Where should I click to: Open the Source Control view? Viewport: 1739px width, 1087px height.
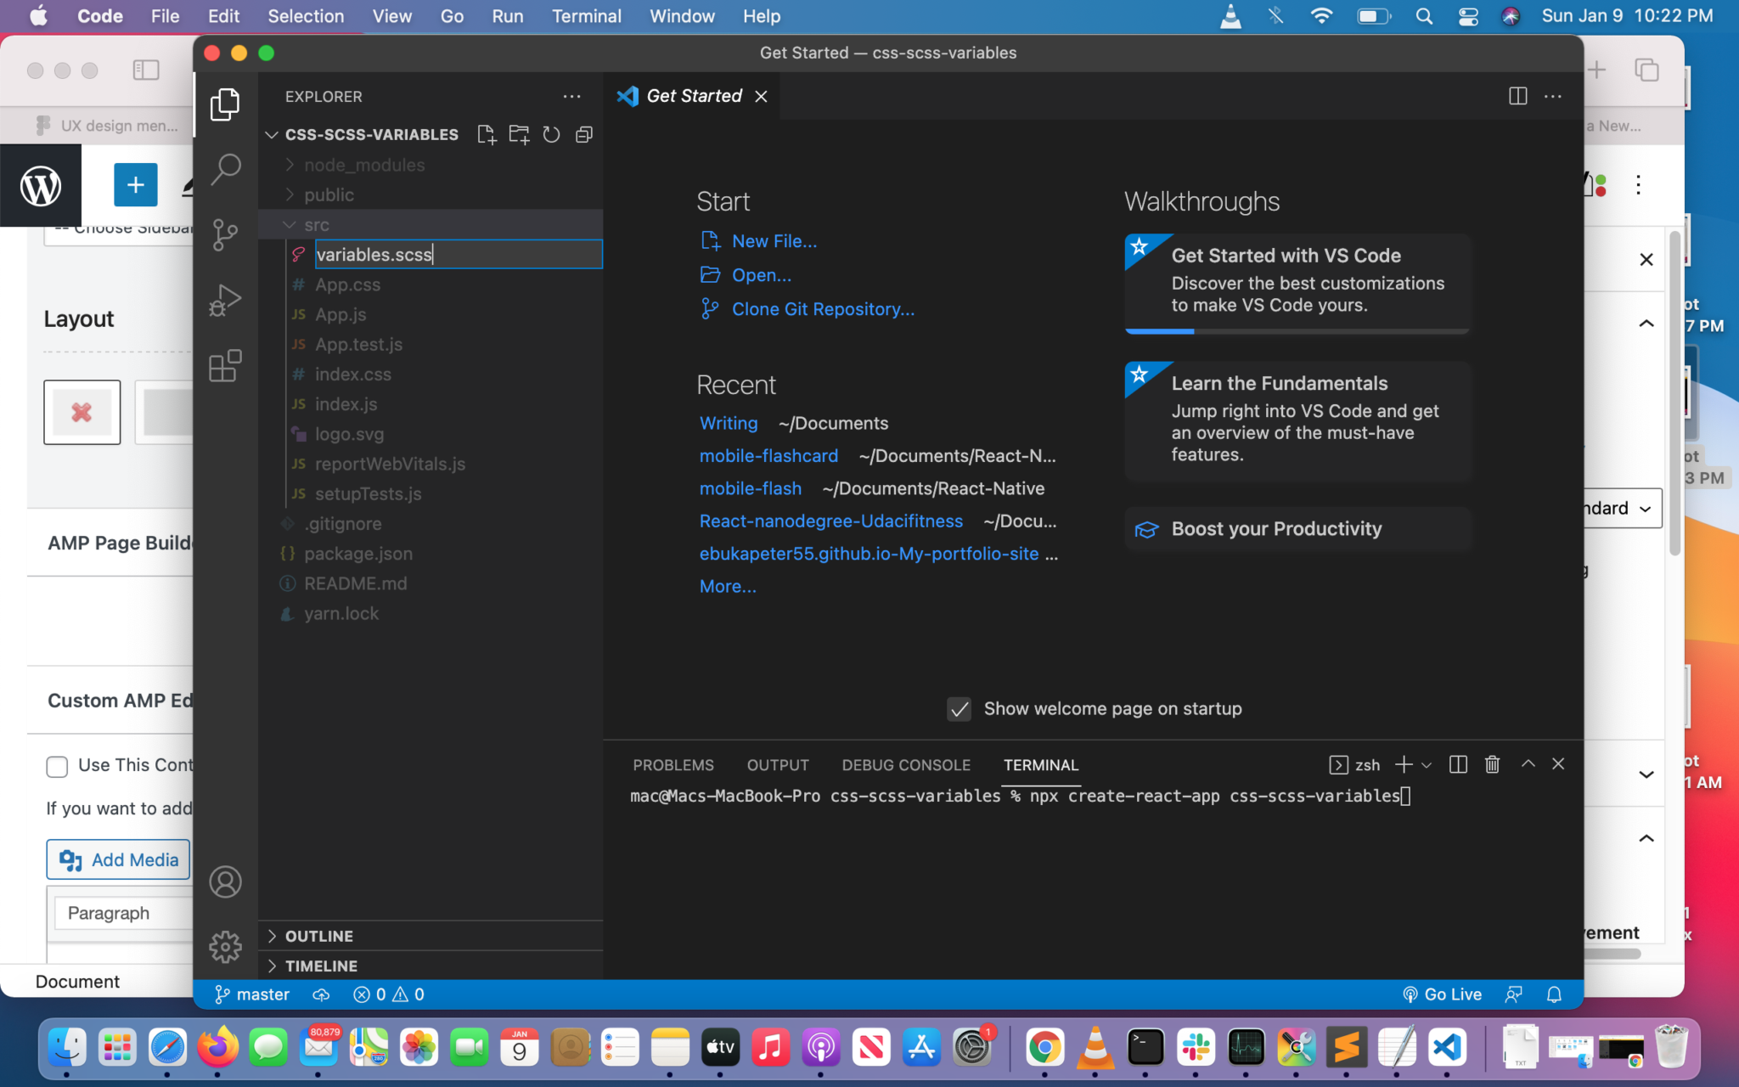tap(225, 234)
